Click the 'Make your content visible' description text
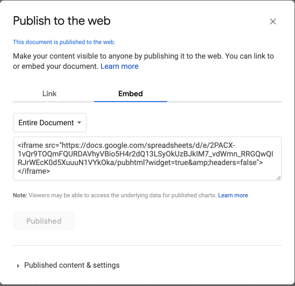Screen dimensions: 295x286 tap(143, 61)
